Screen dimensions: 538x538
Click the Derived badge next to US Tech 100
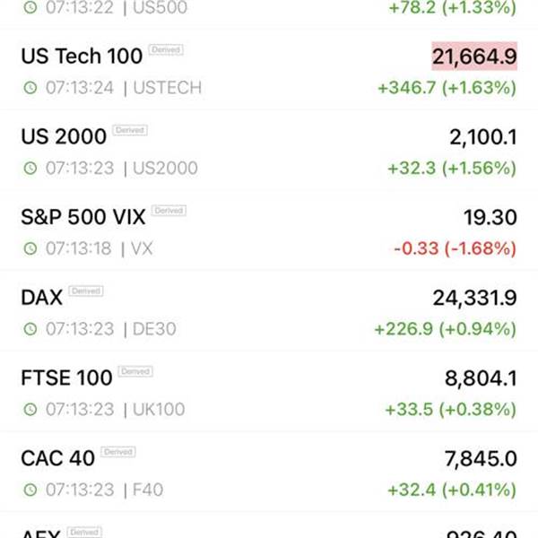[166, 49]
